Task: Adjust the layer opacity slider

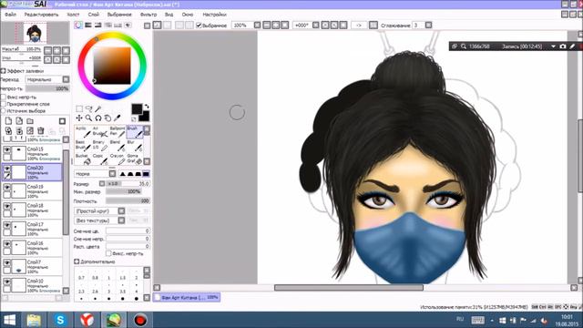Action: 47,88
